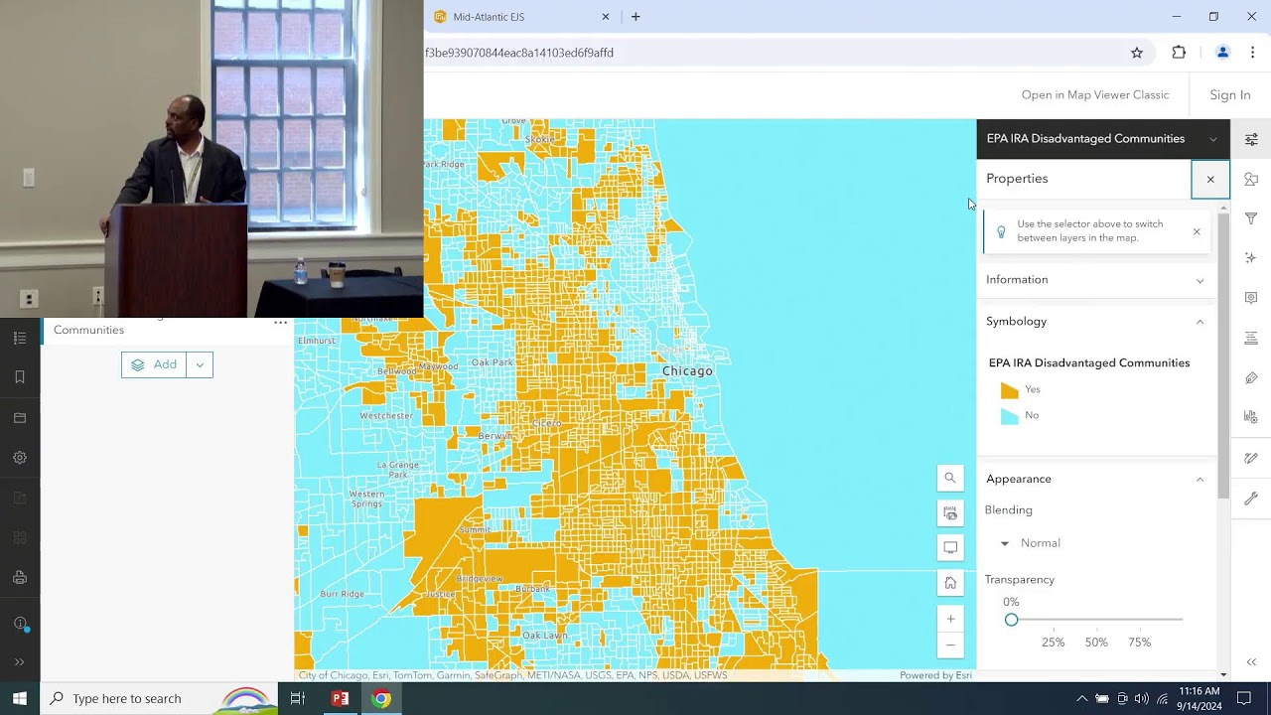Open the Add layer dropdown arrow
The height and width of the screenshot is (715, 1271).
point(200,365)
